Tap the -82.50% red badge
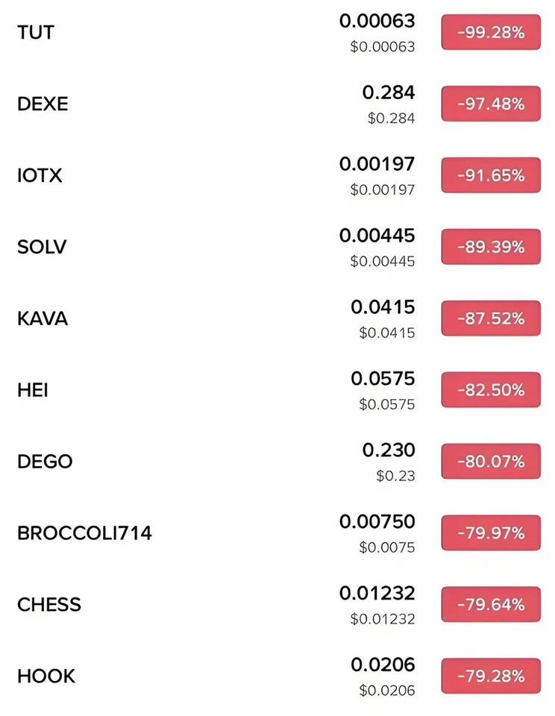555x716 pixels. (x=491, y=390)
